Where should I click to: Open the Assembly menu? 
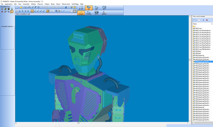click(26, 4)
